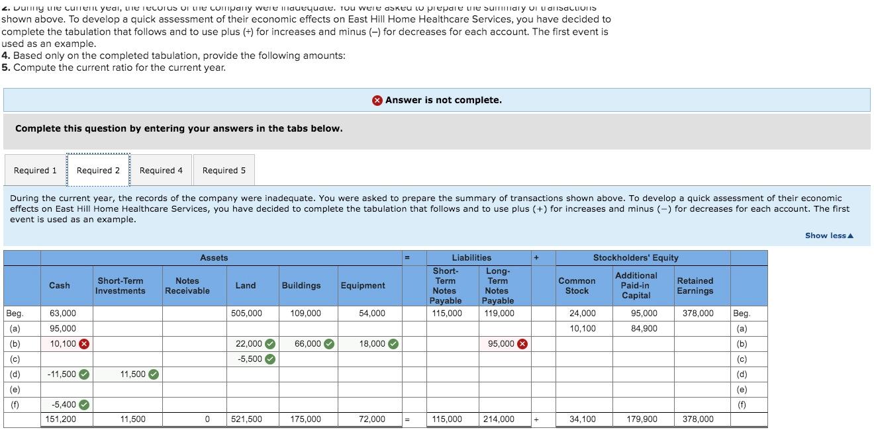
Task: Collapse instructions with Show less
Action: [x=829, y=236]
